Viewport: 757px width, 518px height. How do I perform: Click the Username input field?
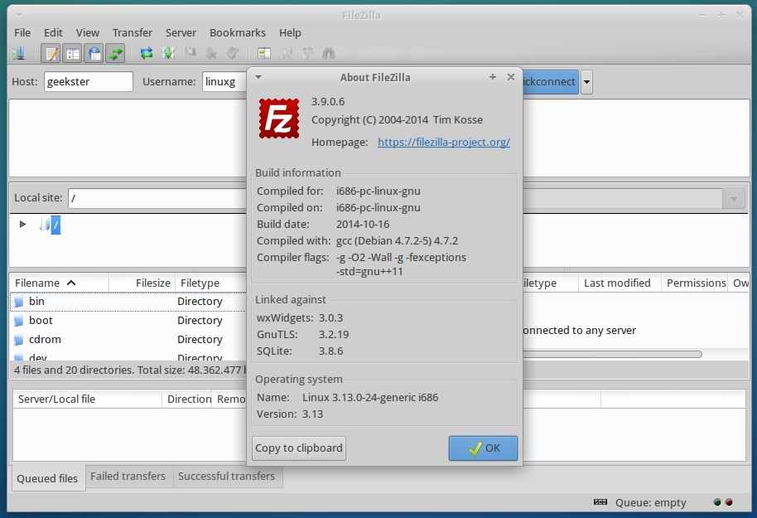tap(225, 82)
